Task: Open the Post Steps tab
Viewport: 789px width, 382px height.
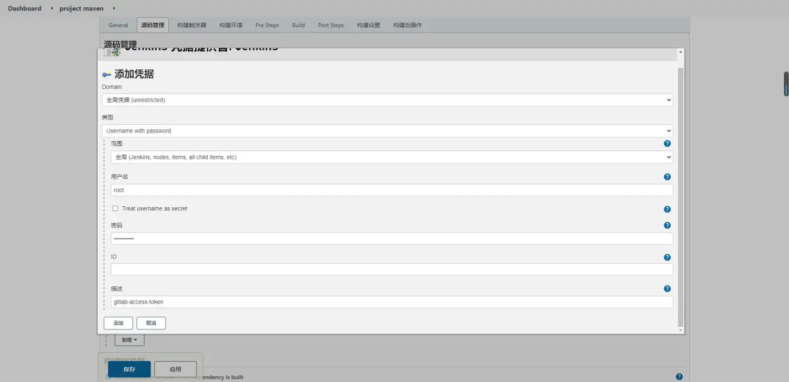Action: pyautogui.click(x=330, y=25)
